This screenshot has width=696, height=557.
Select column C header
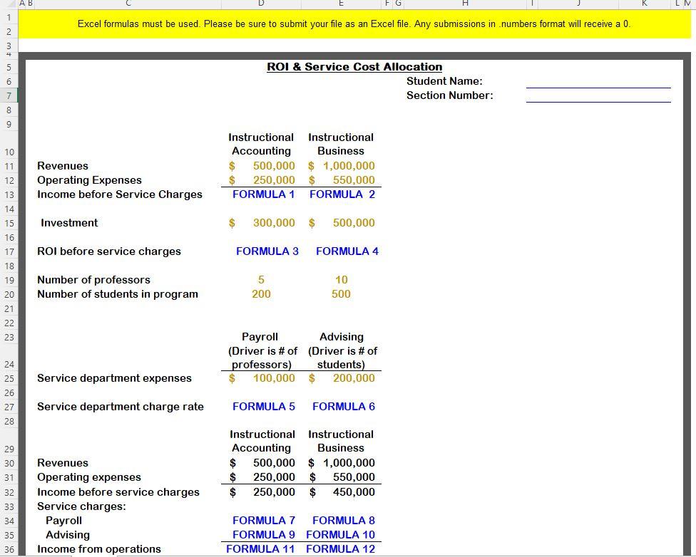pos(128,4)
